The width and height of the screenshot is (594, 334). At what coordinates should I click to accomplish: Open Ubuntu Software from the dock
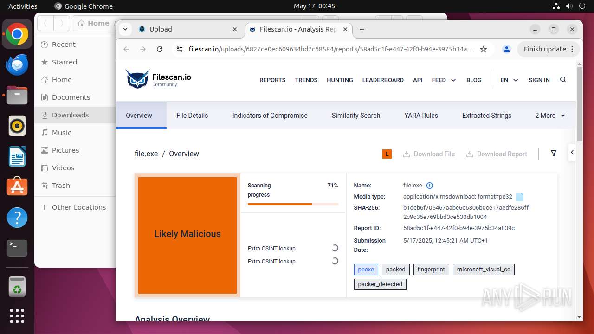[x=17, y=187]
